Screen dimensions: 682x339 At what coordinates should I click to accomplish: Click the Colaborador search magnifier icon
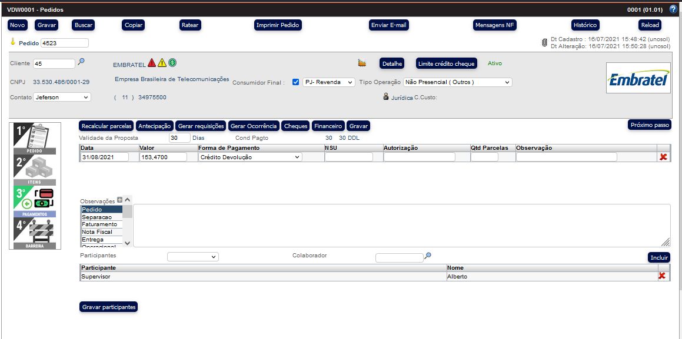tap(428, 256)
